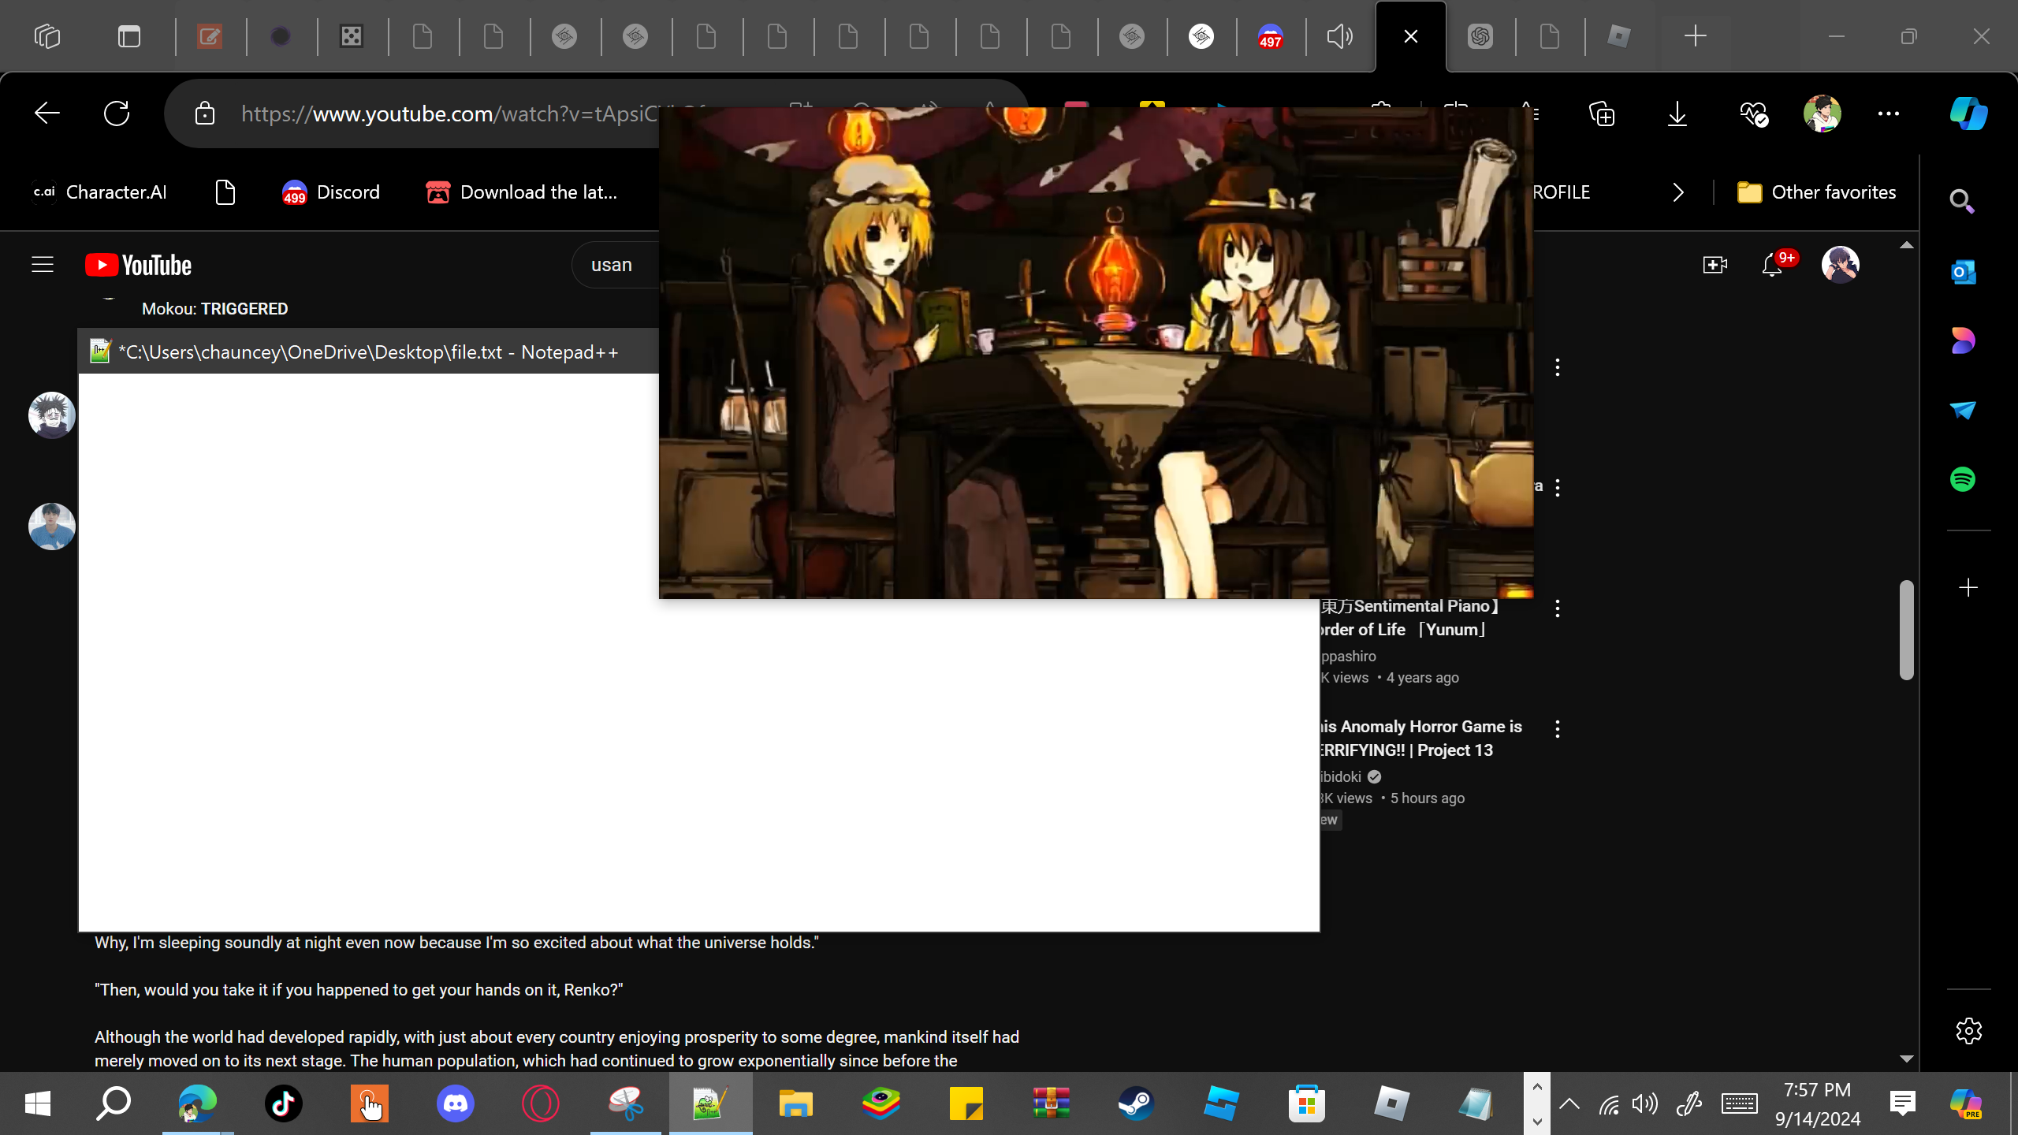Mute the tab playing audio
The width and height of the screenshot is (2018, 1135).
pyautogui.click(x=1339, y=36)
